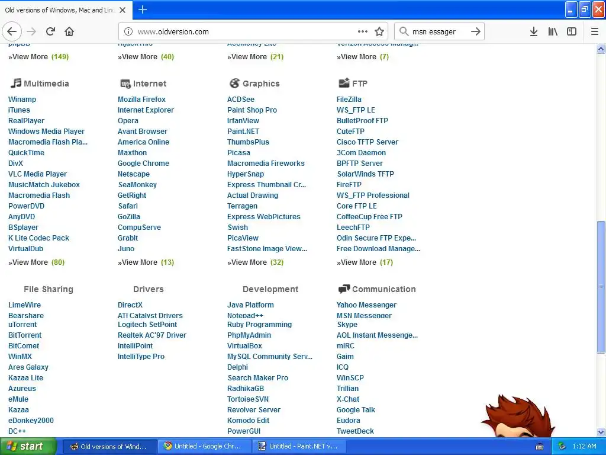The height and width of the screenshot is (455, 606).
Task: Open the Windows Start menu
Action: [28, 447]
